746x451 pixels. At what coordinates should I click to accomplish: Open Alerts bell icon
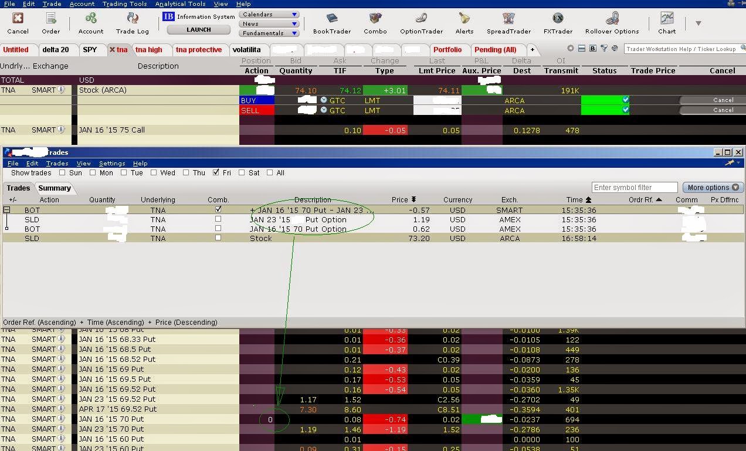(x=464, y=19)
